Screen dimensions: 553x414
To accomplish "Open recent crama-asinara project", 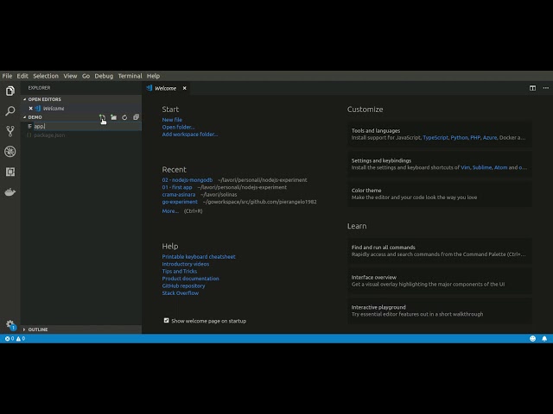I will (x=179, y=194).
